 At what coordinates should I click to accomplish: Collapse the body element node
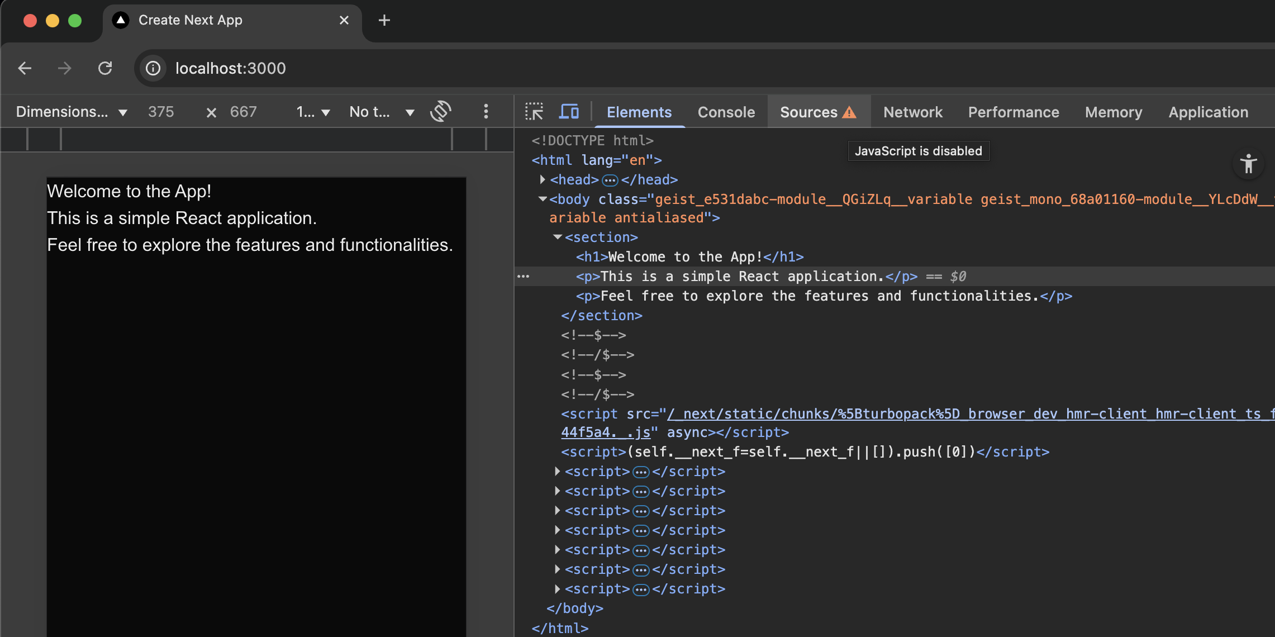coord(542,199)
